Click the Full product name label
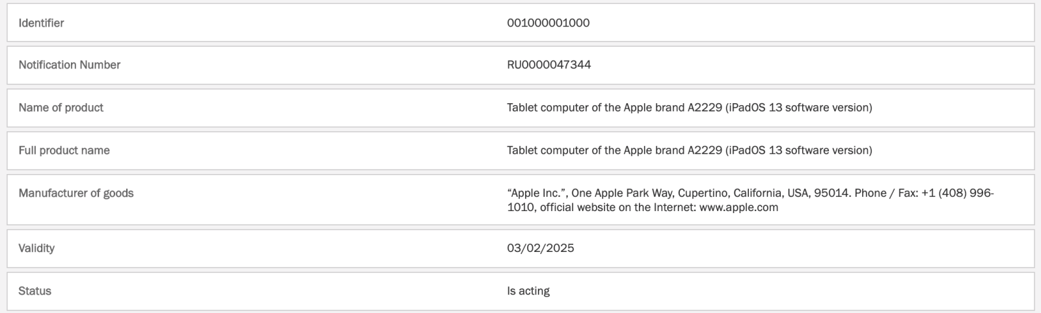1041x313 pixels. tap(64, 151)
